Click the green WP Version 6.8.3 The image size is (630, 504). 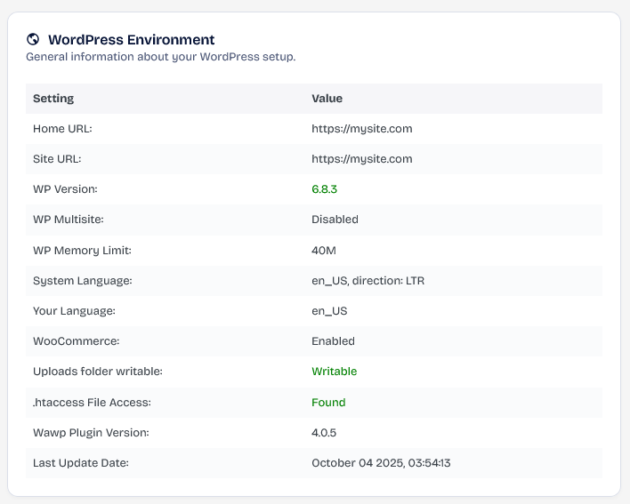pos(324,189)
